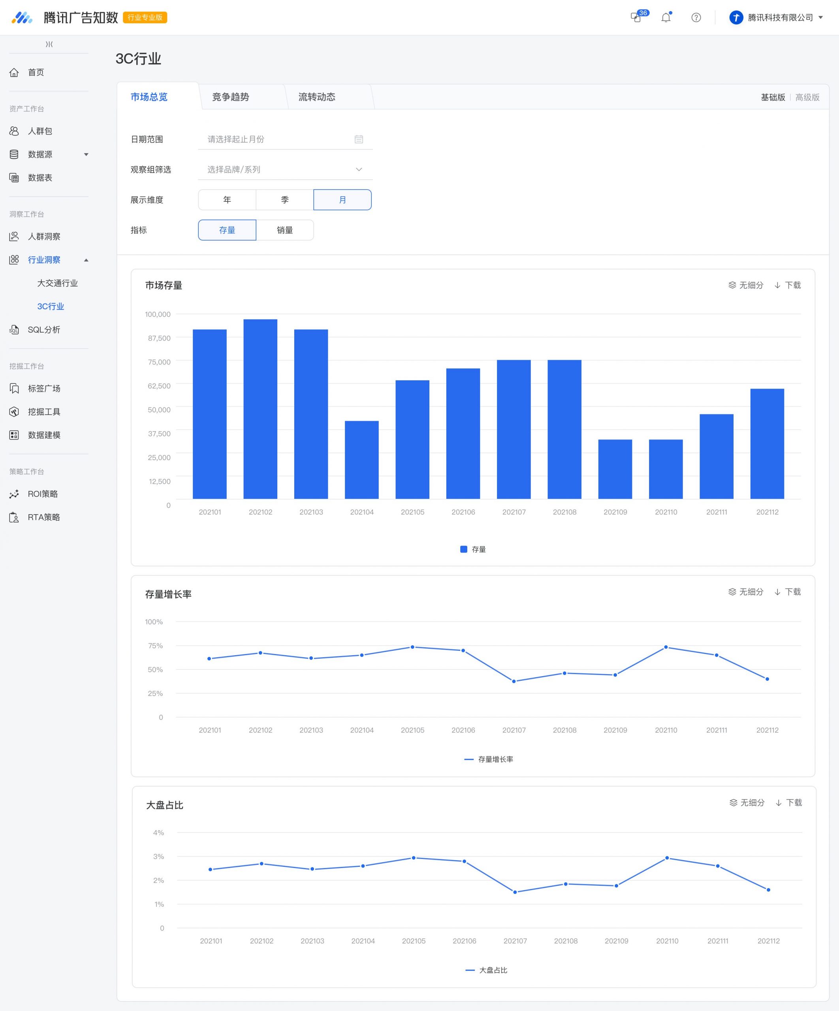The width and height of the screenshot is (839, 1011).
Task: Collapse the sidebar using the top toggle icon
Action: coord(49,44)
